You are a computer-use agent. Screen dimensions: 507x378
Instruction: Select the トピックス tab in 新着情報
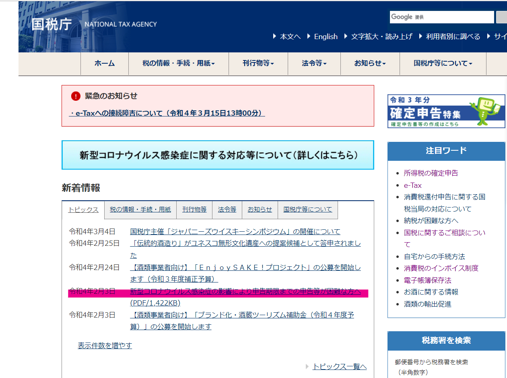click(83, 210)
